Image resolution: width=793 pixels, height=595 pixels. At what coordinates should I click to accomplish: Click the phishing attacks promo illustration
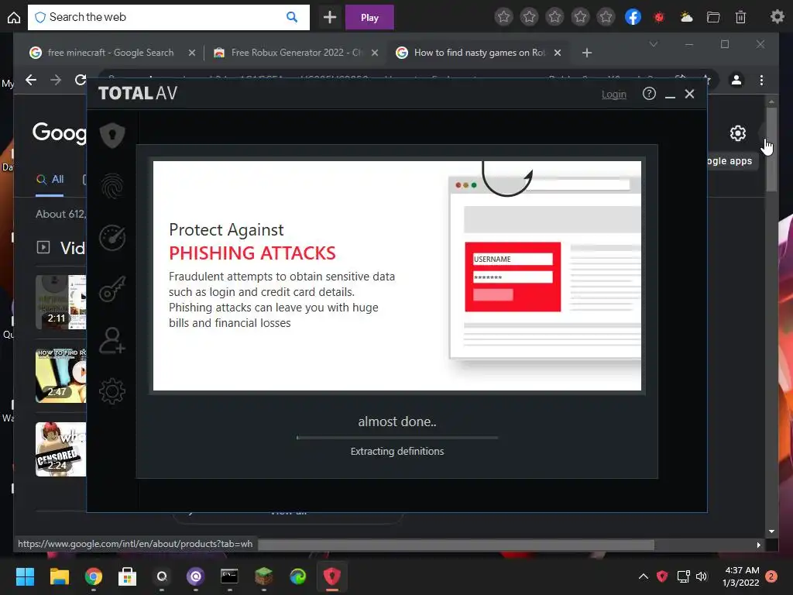coord(397,276)
